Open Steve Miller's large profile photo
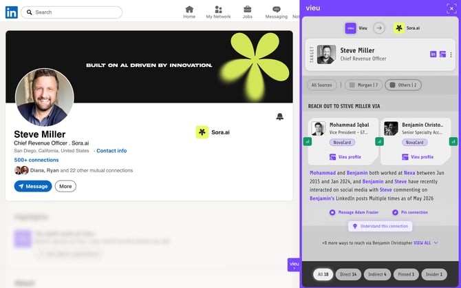Screen dimensions: 461x288 point(45,97)
